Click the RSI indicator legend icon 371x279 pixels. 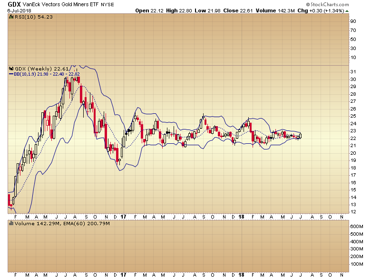tap(11, 16)
